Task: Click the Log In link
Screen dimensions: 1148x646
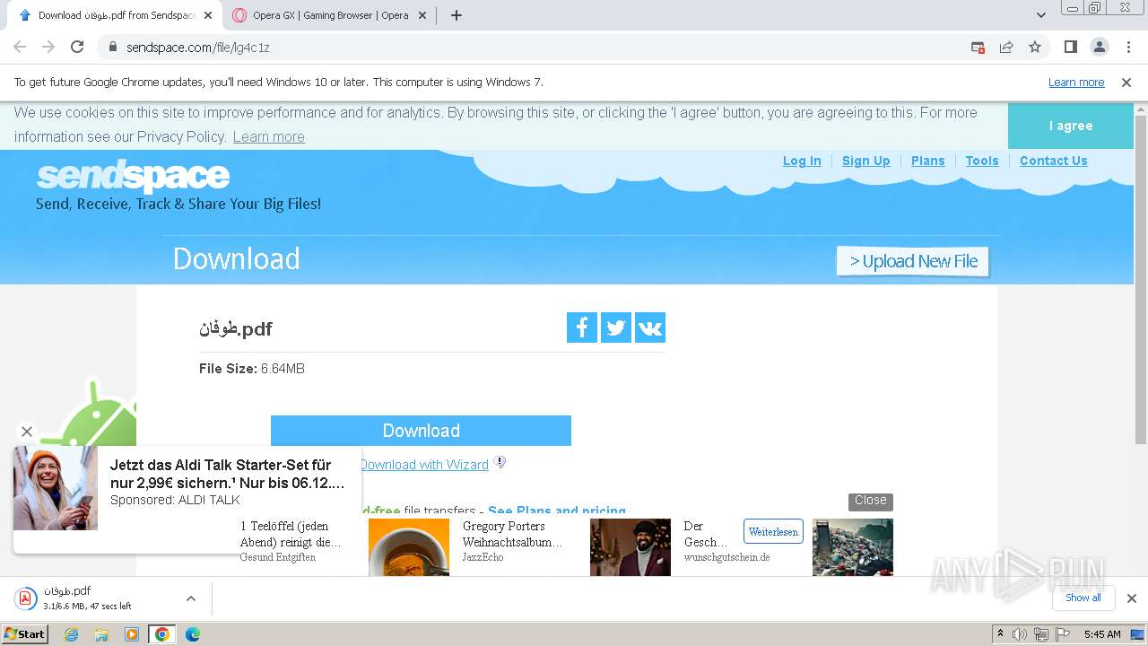Action: [802, 161]
